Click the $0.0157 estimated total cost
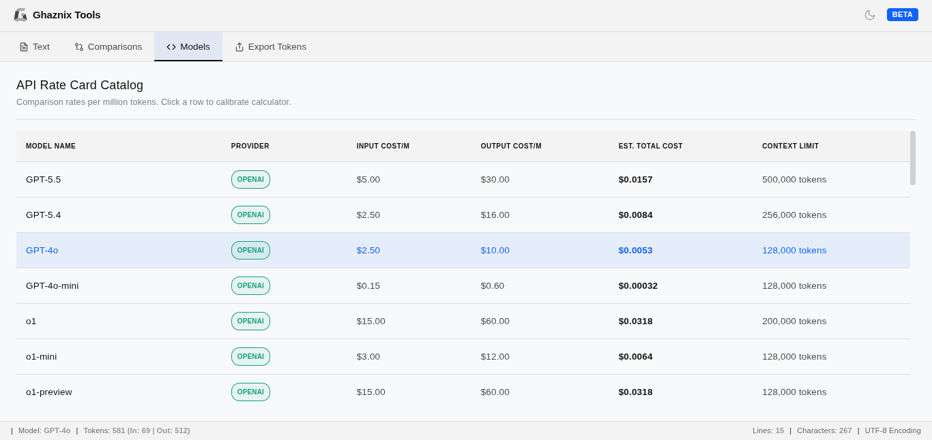Screen dimensions: 932x440 click(x=636, y=180)
